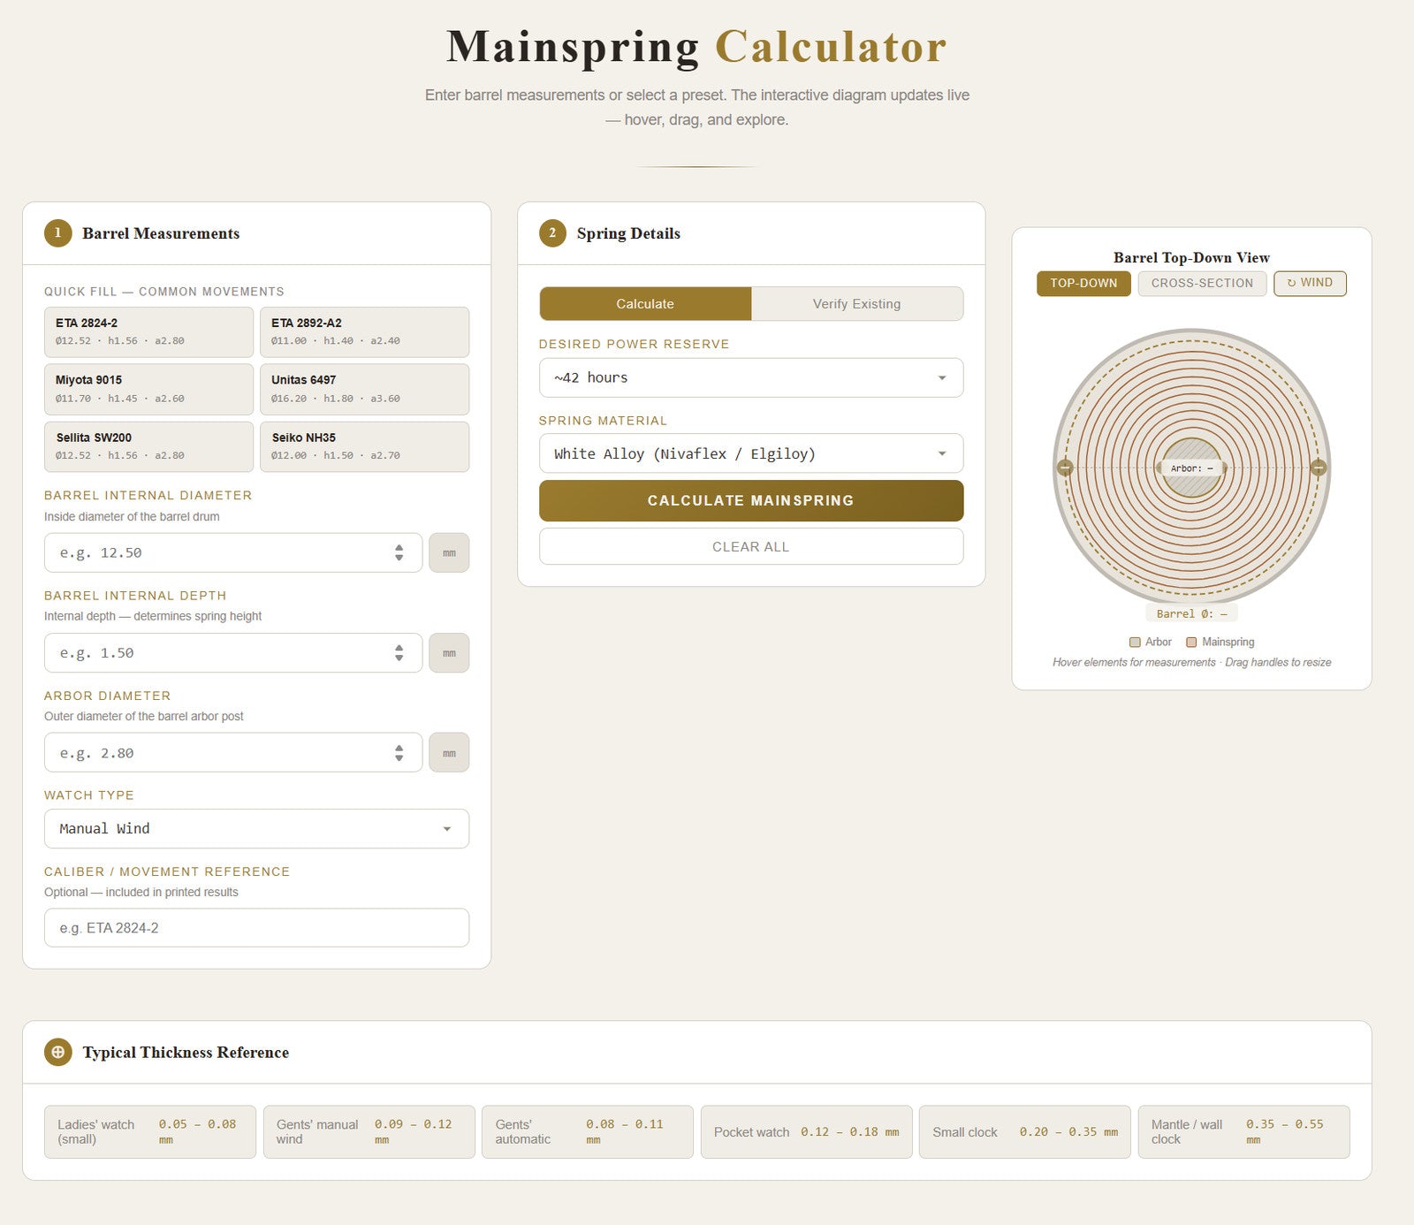Click the Clear All button

pyautogui.click(x=751, y=546)
